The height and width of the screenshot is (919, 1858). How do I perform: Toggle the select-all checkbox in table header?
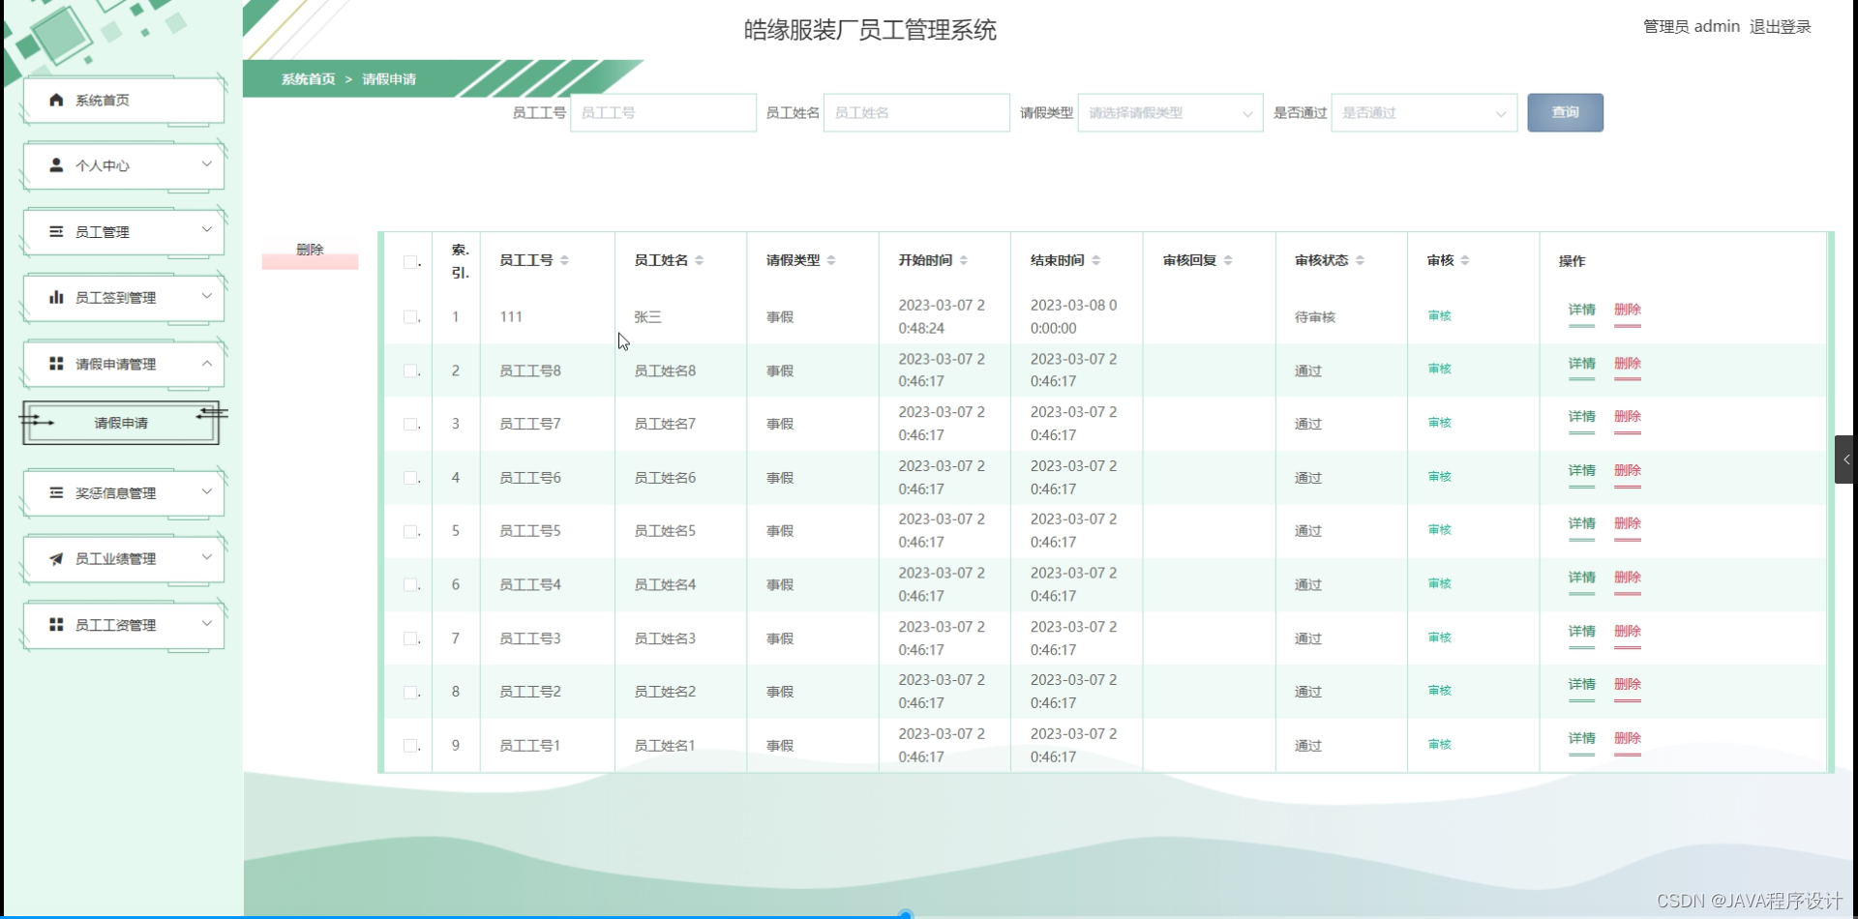coord(410,261)
